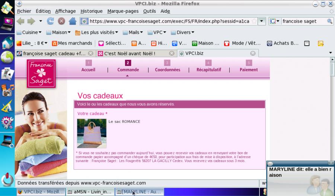Open the Marque-pages menu
Viewport: 335px width, 196px height.
[x=123, y=11]
